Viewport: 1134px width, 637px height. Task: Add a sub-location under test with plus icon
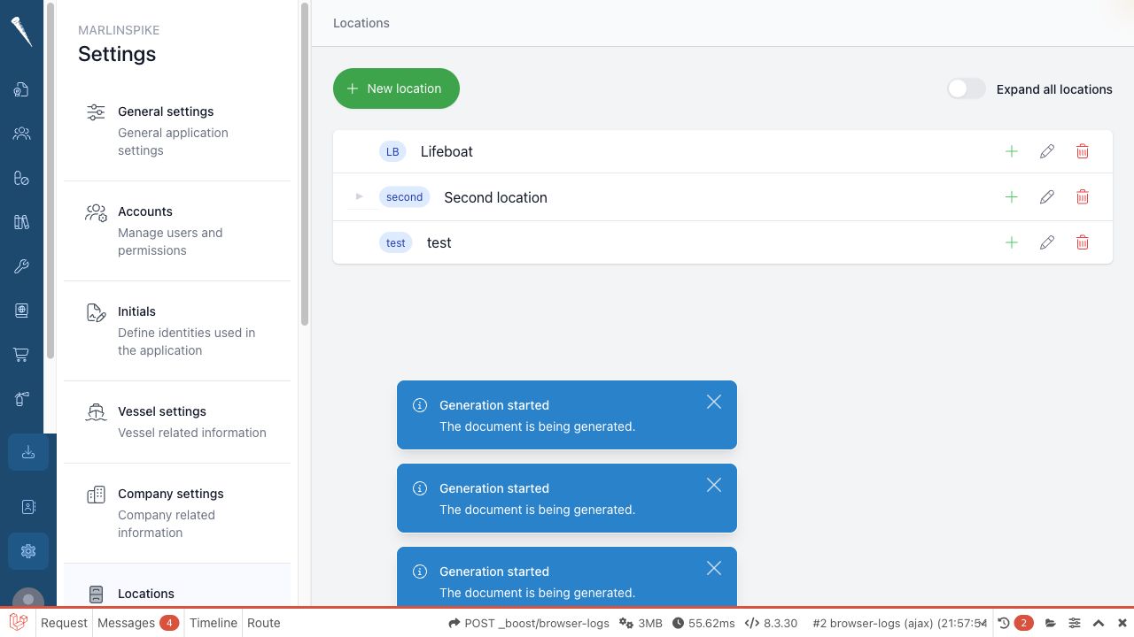[x=1012, y=242]
